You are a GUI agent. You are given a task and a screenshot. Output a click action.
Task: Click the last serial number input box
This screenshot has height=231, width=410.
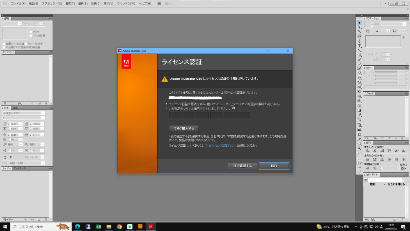243,115
